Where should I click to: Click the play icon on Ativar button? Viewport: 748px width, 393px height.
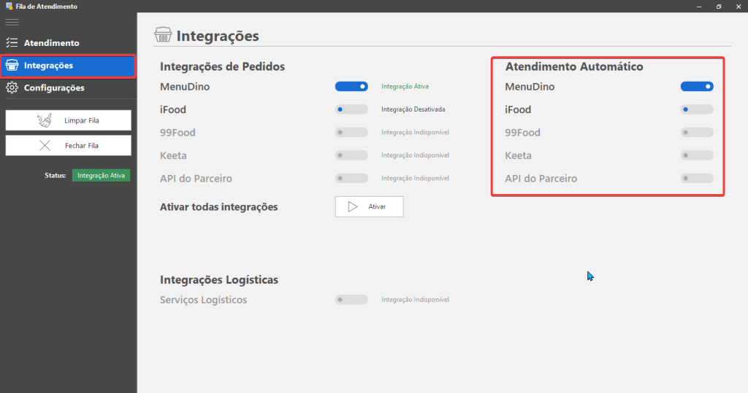353,207
